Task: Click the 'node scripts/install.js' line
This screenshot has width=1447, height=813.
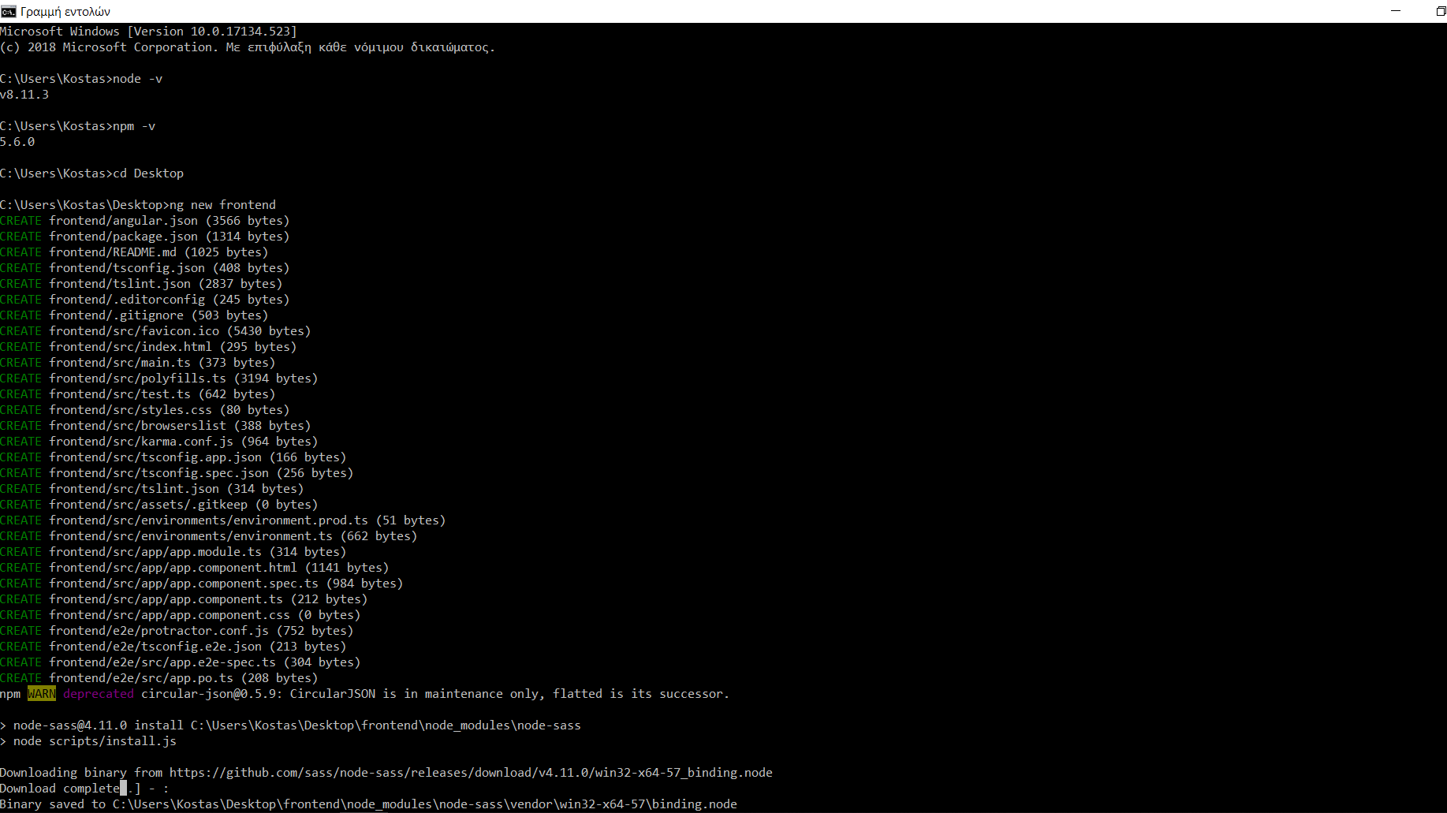Action: coord(88,741)
